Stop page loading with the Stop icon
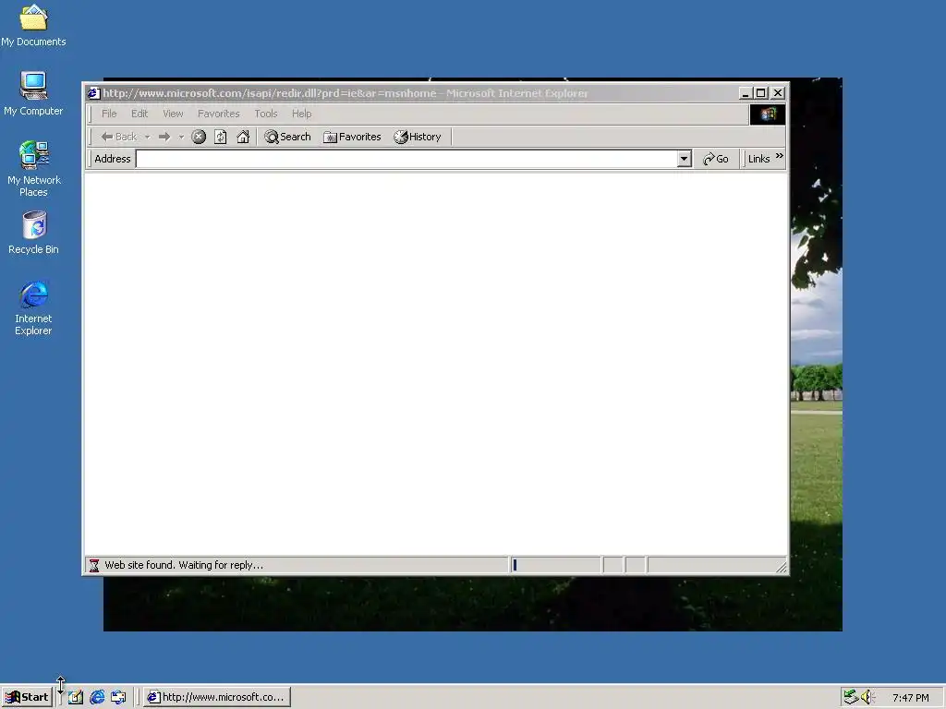 click(199, 137)
